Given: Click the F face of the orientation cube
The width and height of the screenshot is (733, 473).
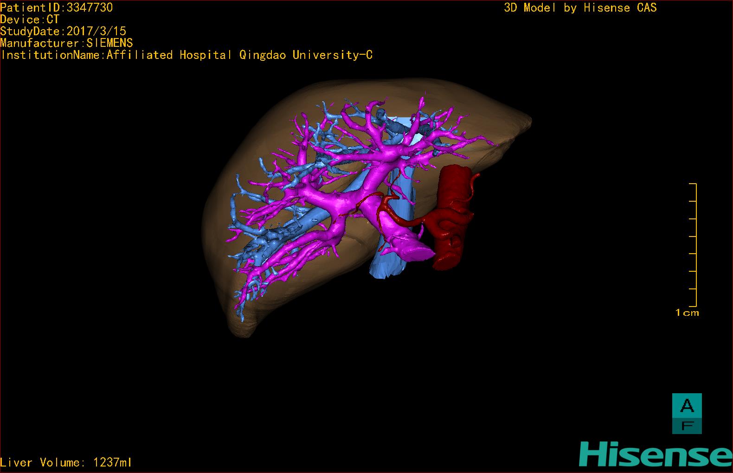Looking at the screenshot, I should pos(687,425).
